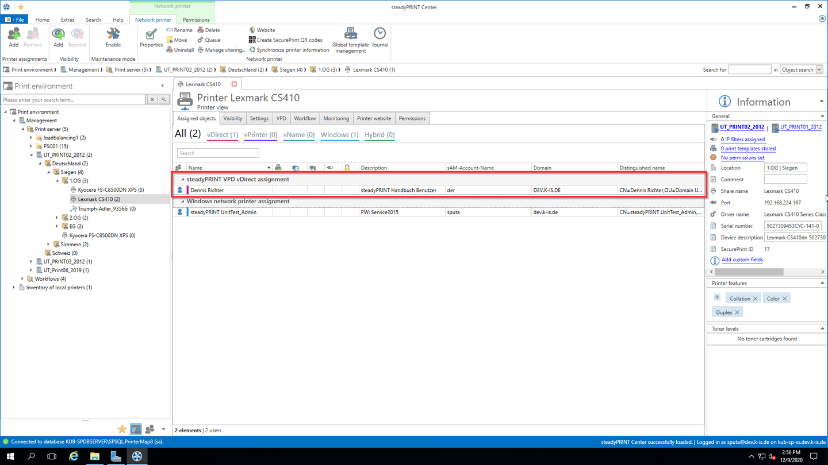The width and height of the screenshot is (828, 465).
Task: Open Global template management
Action: click(x=350, y=40)
